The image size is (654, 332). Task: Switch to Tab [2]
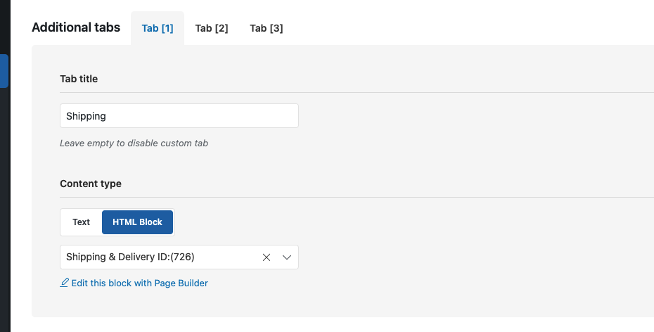point(212,28)
